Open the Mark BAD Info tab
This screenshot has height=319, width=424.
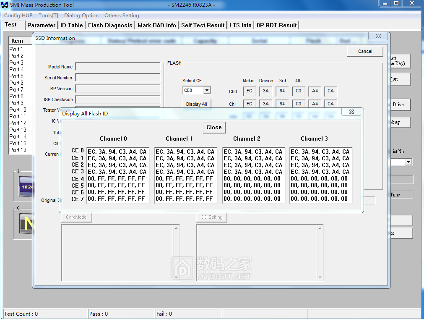click(156, 25)
